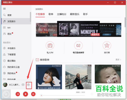The height and width of the screenshot is (100, 127).
Task: Open 排行榜 star ranking icon
Action: 107,45
